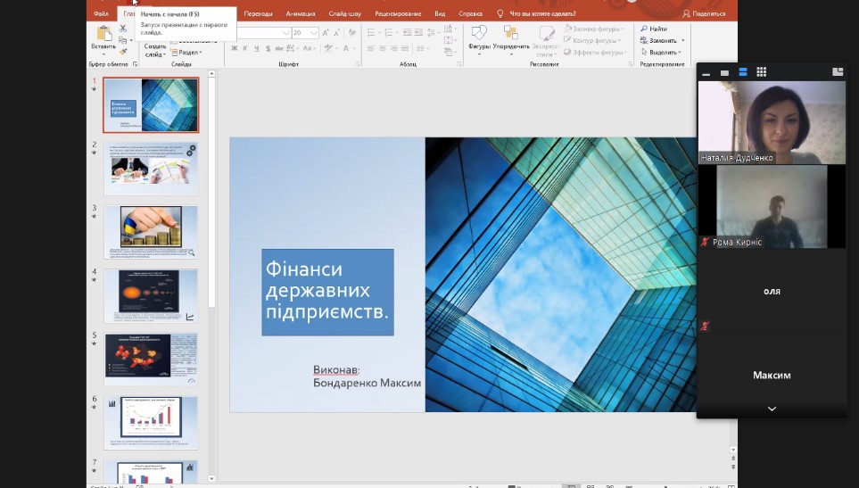Open the Упорядочить arrange tool
This screenshot has width=859, height=488.
point(510,34)
